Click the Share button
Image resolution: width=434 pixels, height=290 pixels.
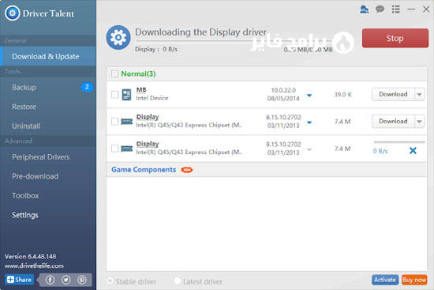(19, 280)
